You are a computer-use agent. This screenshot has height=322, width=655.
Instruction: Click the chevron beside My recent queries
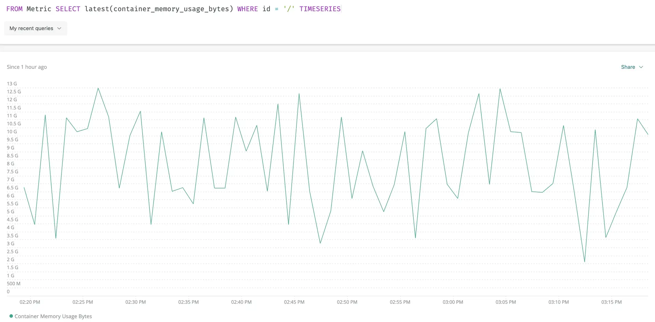59,28
